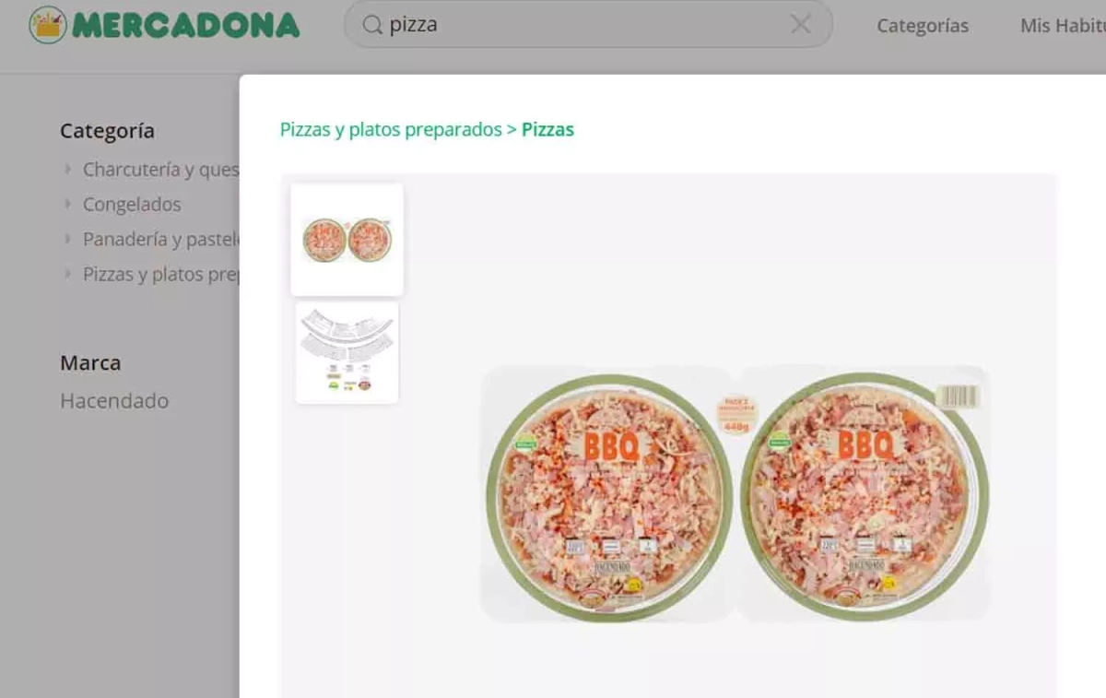This screenshot has width=1106, height=698.
Task: Expand the Panadería y pastelería category arrow
Action: (x=67, y=239)
